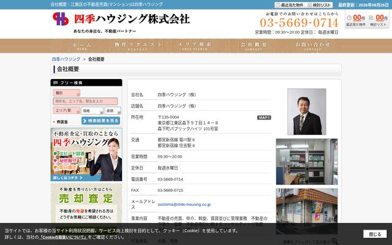This screenshot has width=392, height=245.
Task: Click 都営新宿線 菊川駅 text
Action: point(176,140)
